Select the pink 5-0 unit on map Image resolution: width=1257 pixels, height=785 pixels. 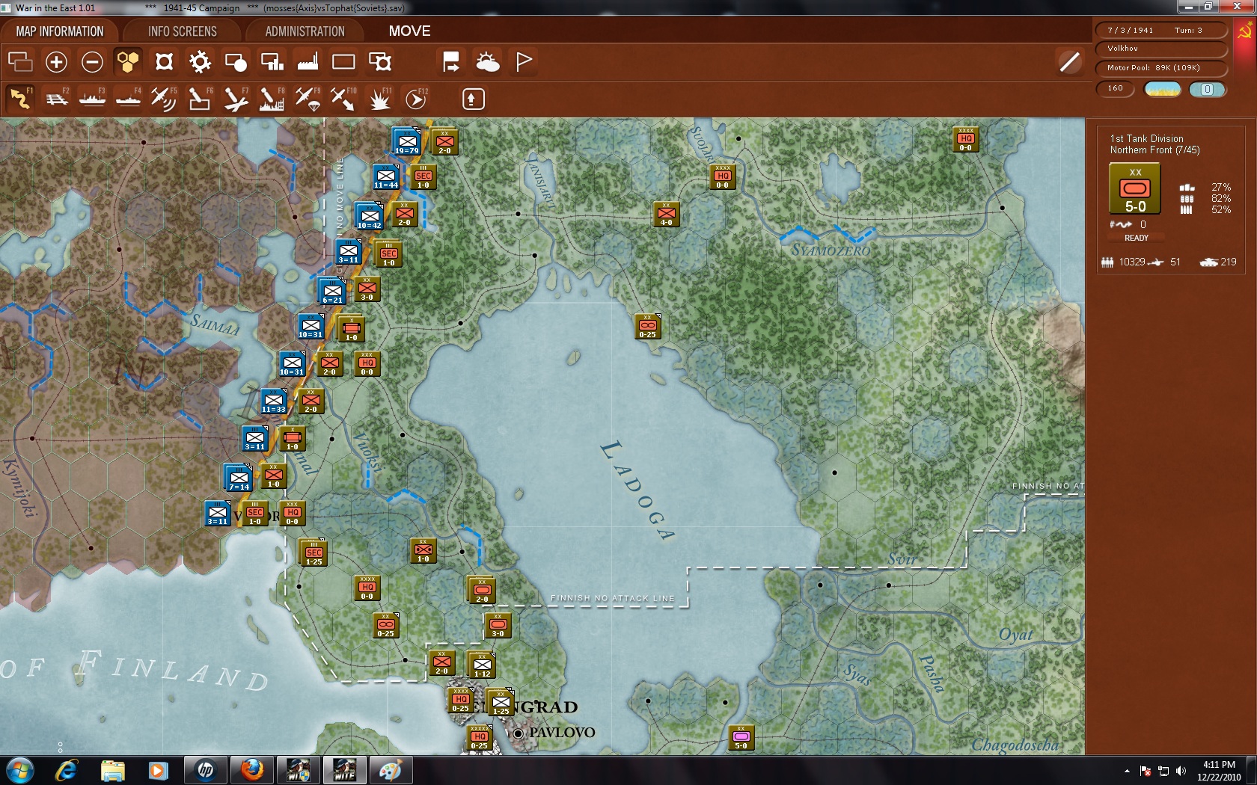click(741, 738)
